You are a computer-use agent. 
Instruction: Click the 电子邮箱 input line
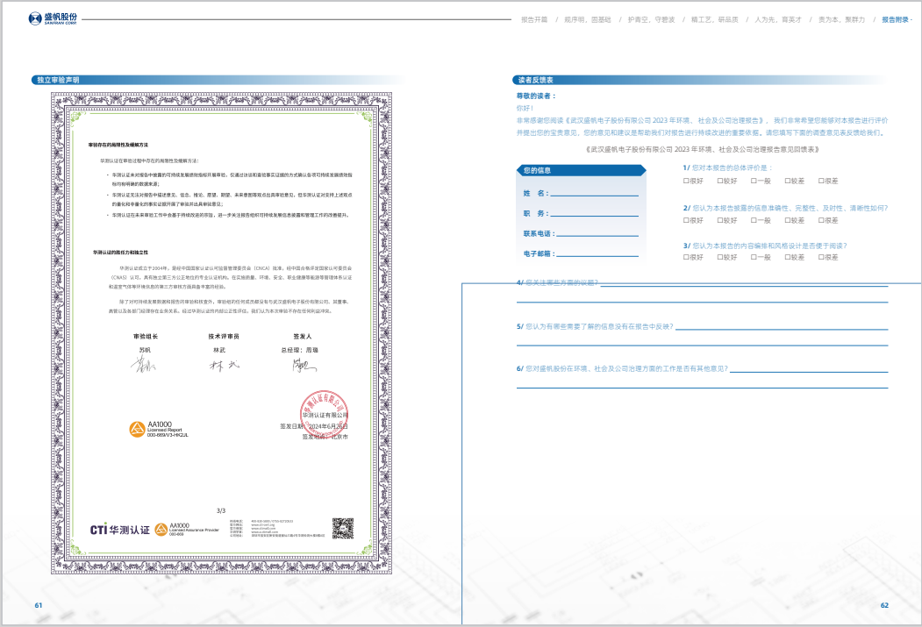tap(595, 253)
